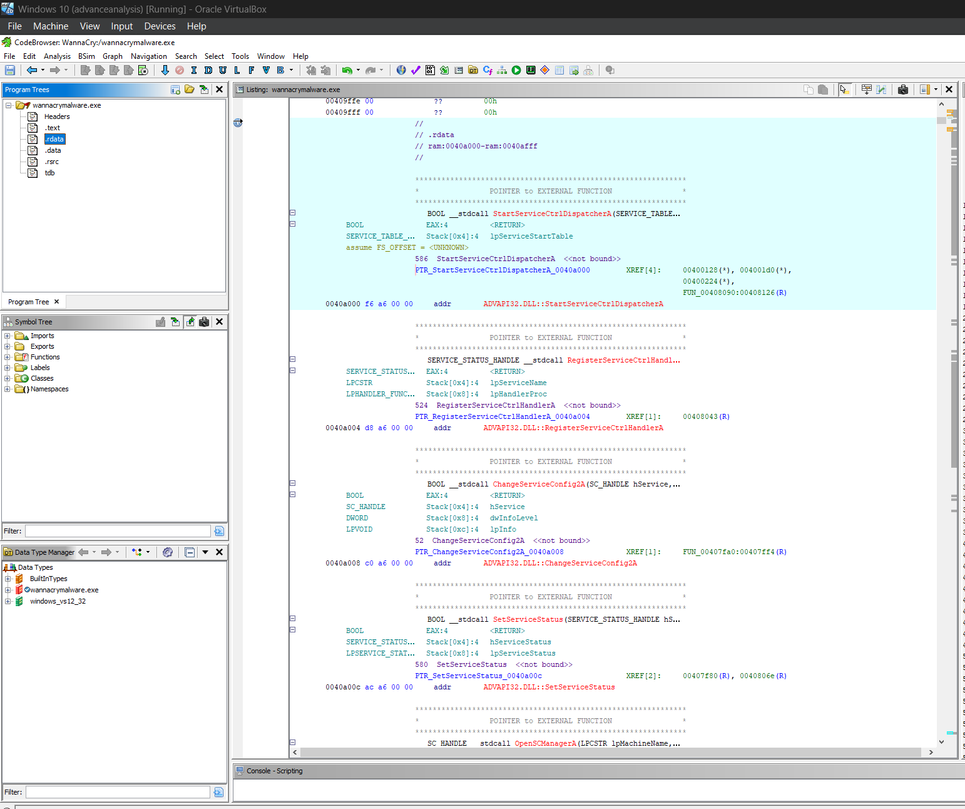Screen dimensions: 965x809
Task: Click the new tree view icon in Program Trees
Action: click(x=175, y=90)
